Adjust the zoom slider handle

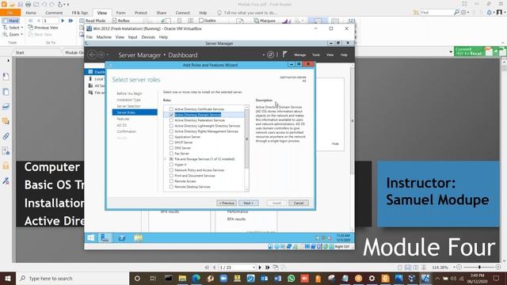(479, 268)
